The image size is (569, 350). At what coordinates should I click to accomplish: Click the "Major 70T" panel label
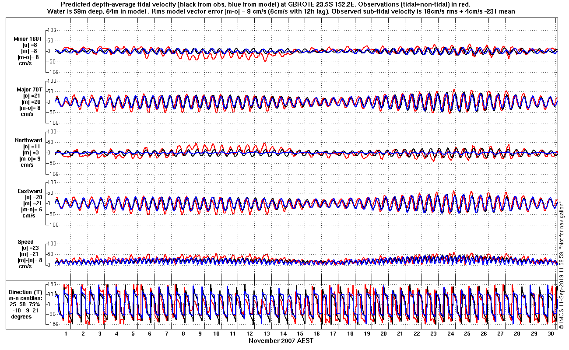coord(30,90)
